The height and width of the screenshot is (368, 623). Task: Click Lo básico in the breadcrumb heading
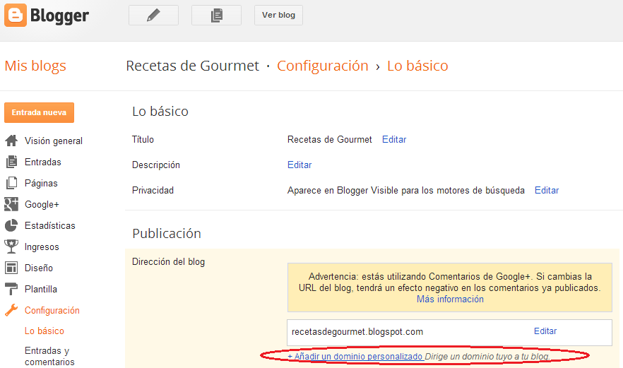[417, 66]
